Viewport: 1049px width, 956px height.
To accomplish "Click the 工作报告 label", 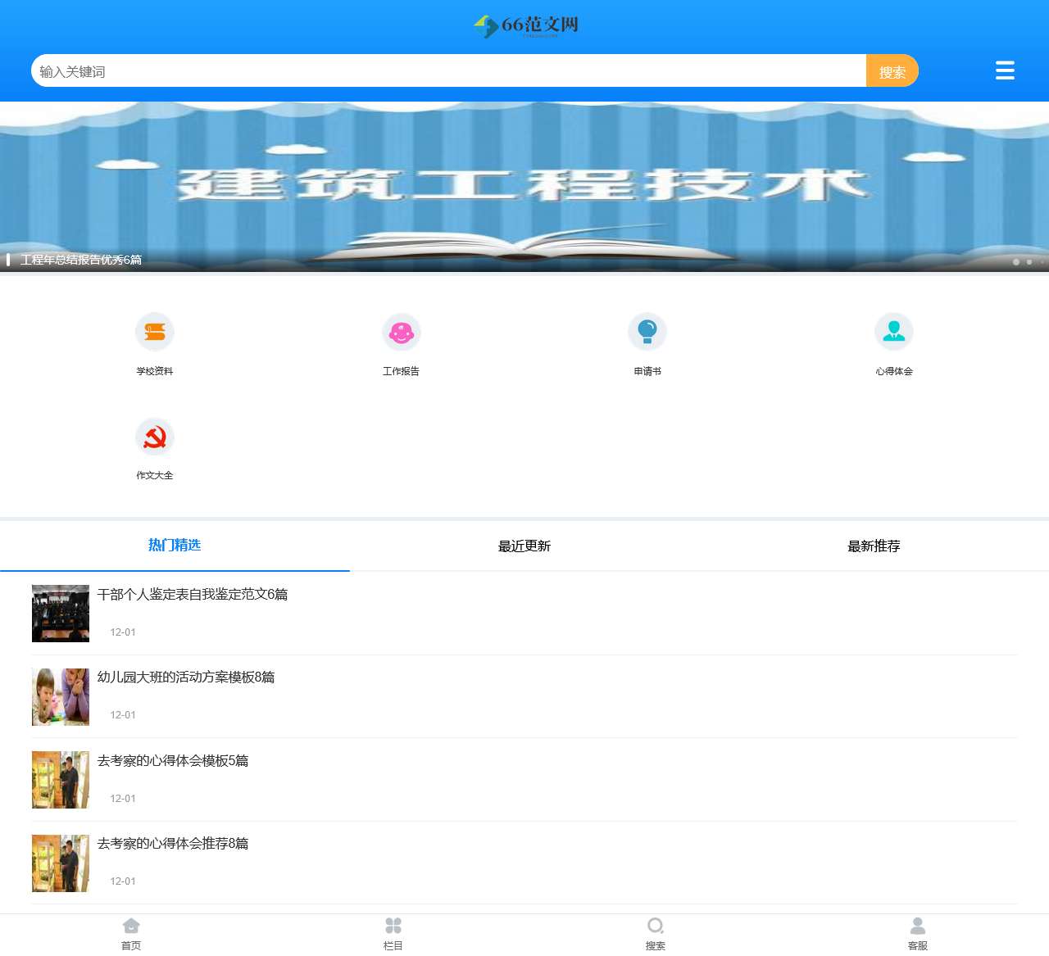I will [402, 372].
